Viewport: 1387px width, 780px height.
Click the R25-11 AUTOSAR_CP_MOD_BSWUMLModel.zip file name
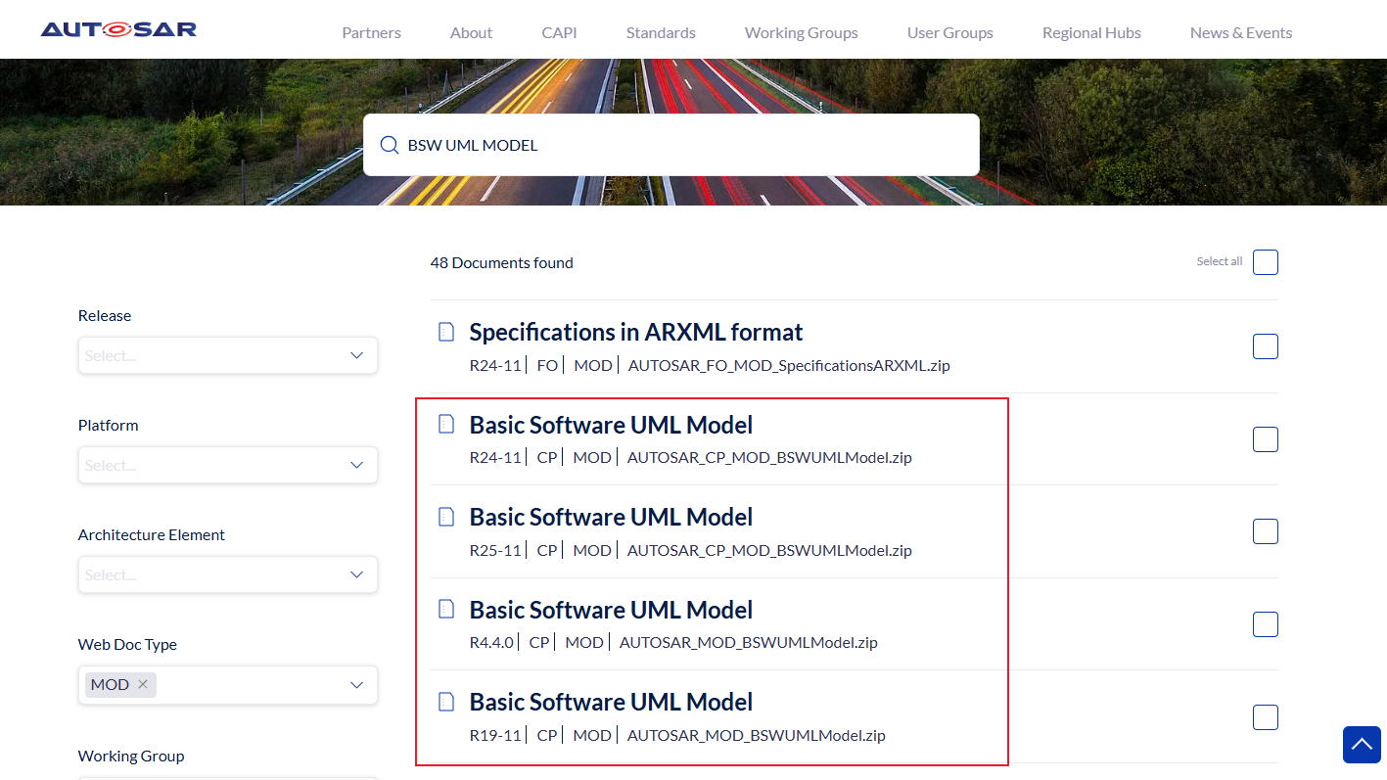[x=769, y=550]
